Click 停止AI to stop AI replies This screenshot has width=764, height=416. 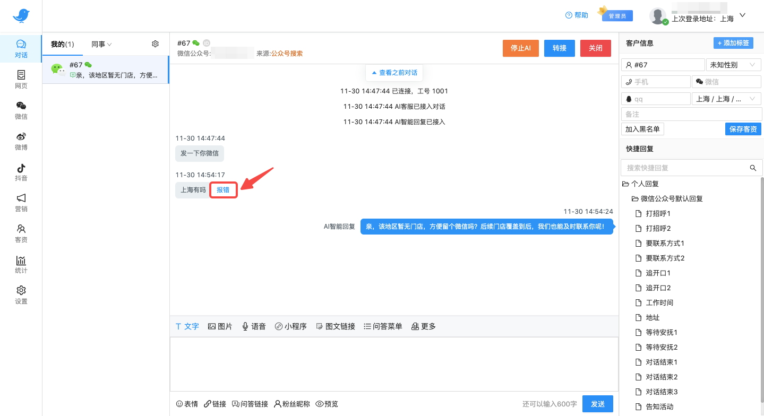(520, 48)
